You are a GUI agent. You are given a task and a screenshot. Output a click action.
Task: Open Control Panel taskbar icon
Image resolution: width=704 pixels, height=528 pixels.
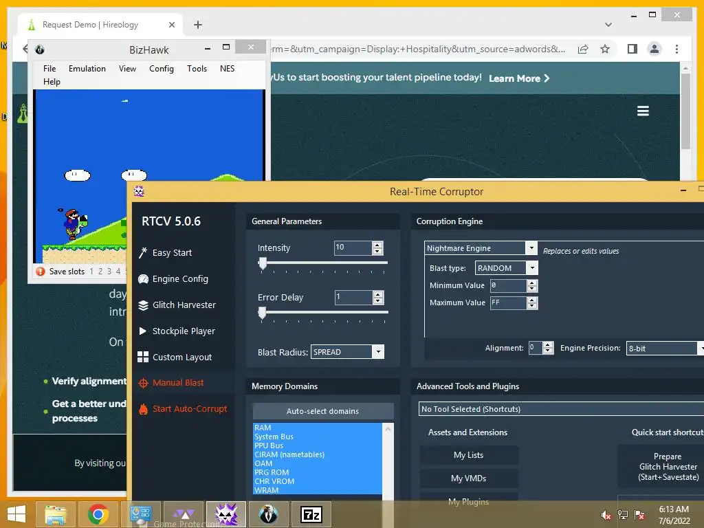[140, 514]
